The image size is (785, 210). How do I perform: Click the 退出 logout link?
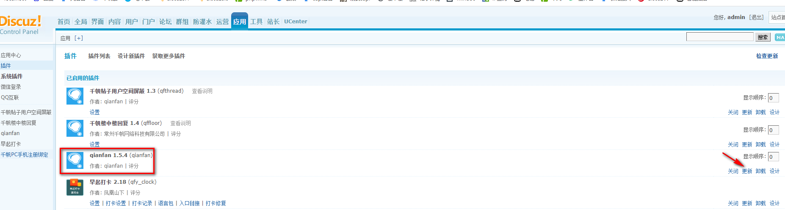(757, 17)
